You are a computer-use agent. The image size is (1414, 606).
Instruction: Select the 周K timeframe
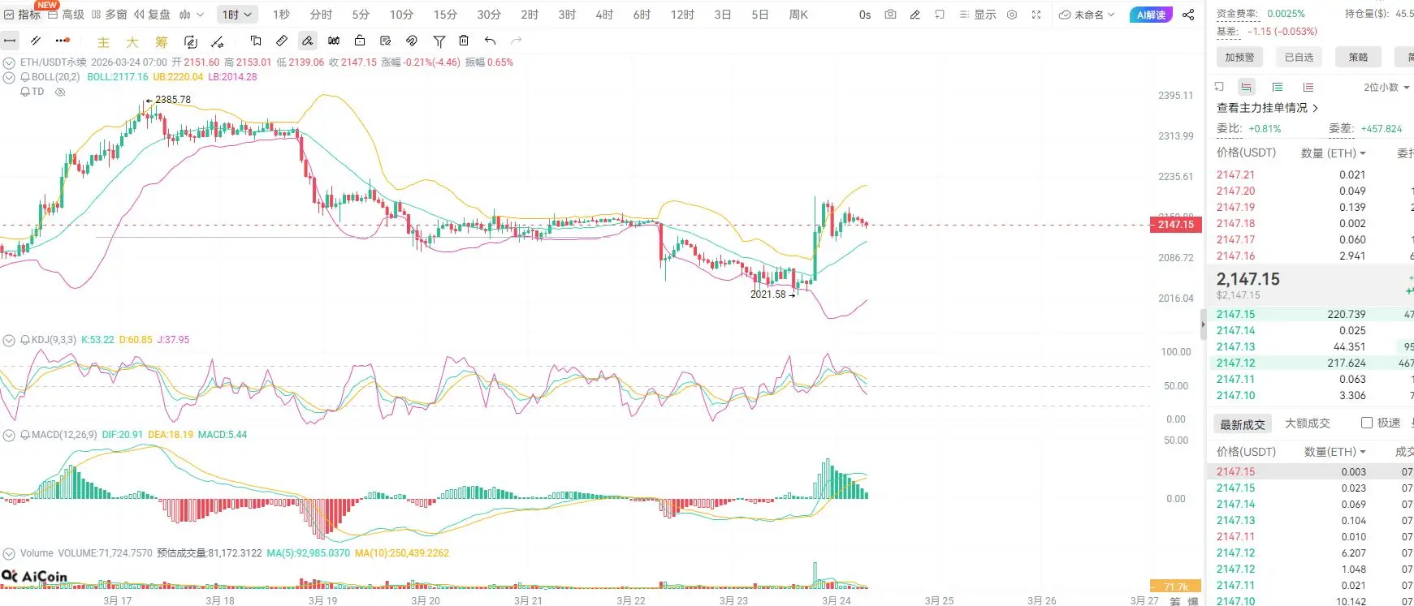pos(798,15)
